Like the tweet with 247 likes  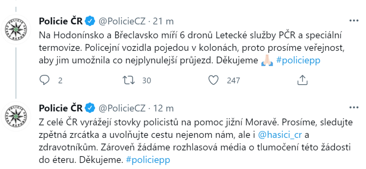click(213, 80)
